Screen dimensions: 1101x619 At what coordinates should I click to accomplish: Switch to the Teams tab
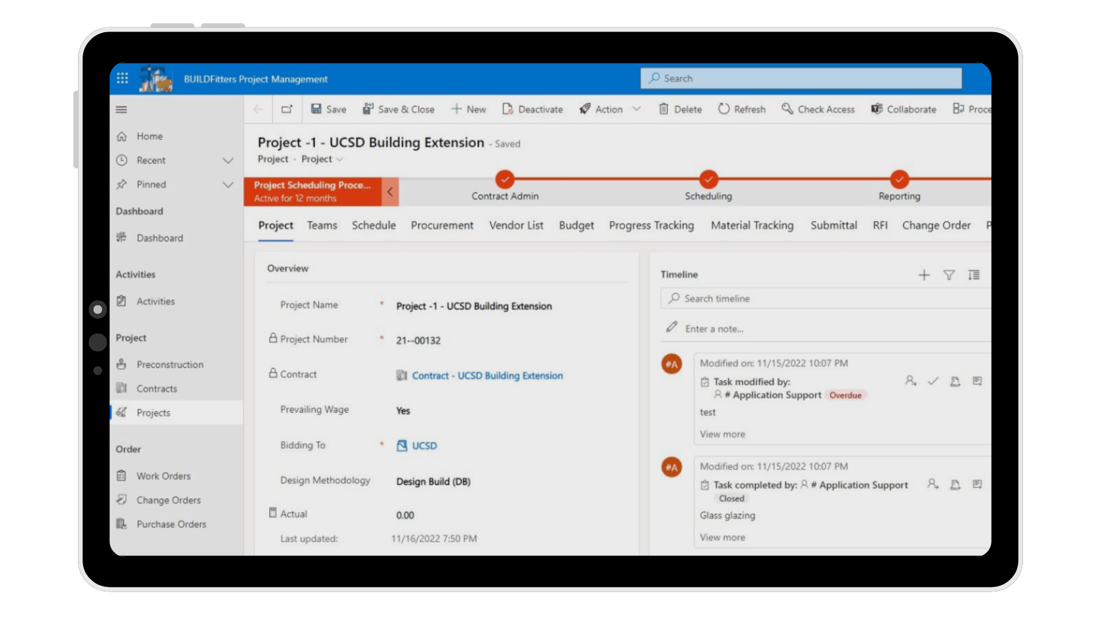pyautogui.click(x=322, y=226)
